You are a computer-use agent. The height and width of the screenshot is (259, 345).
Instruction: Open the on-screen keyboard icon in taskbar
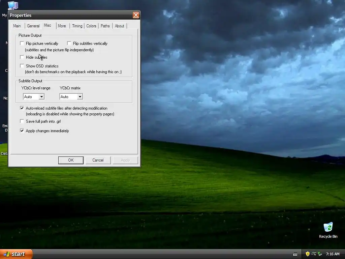(295, 254)
